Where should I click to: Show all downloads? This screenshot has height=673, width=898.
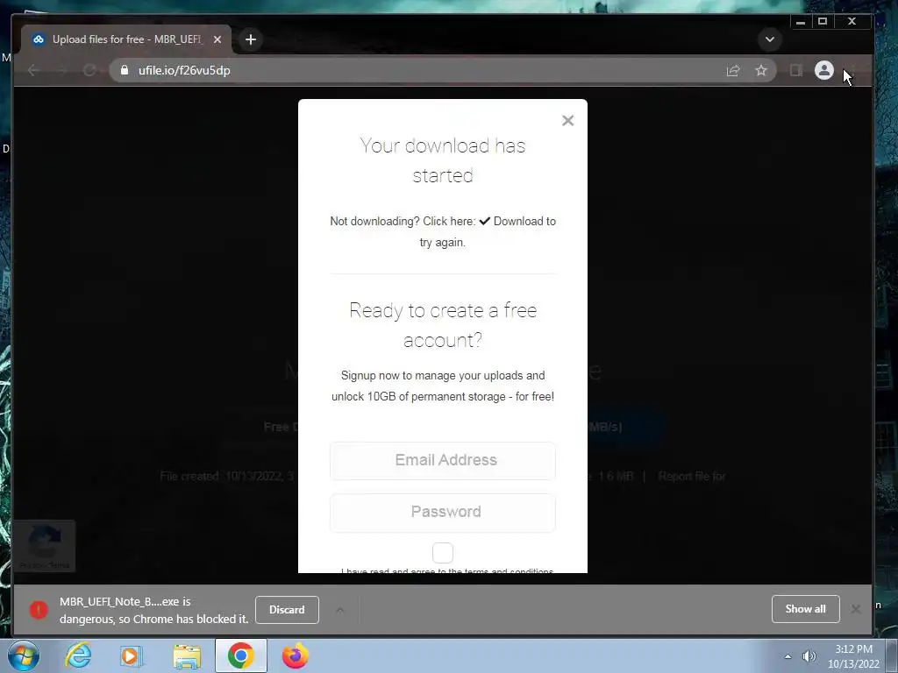805,609
